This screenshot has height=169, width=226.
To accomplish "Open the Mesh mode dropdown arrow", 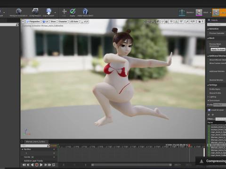I will (210, 13).
